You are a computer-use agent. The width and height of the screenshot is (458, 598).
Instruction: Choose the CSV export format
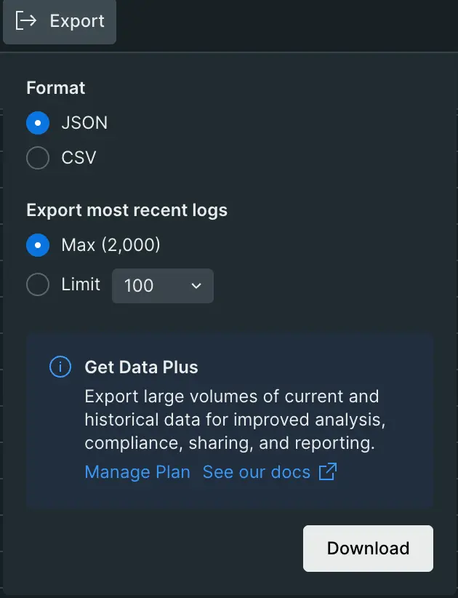click(38, 158)
